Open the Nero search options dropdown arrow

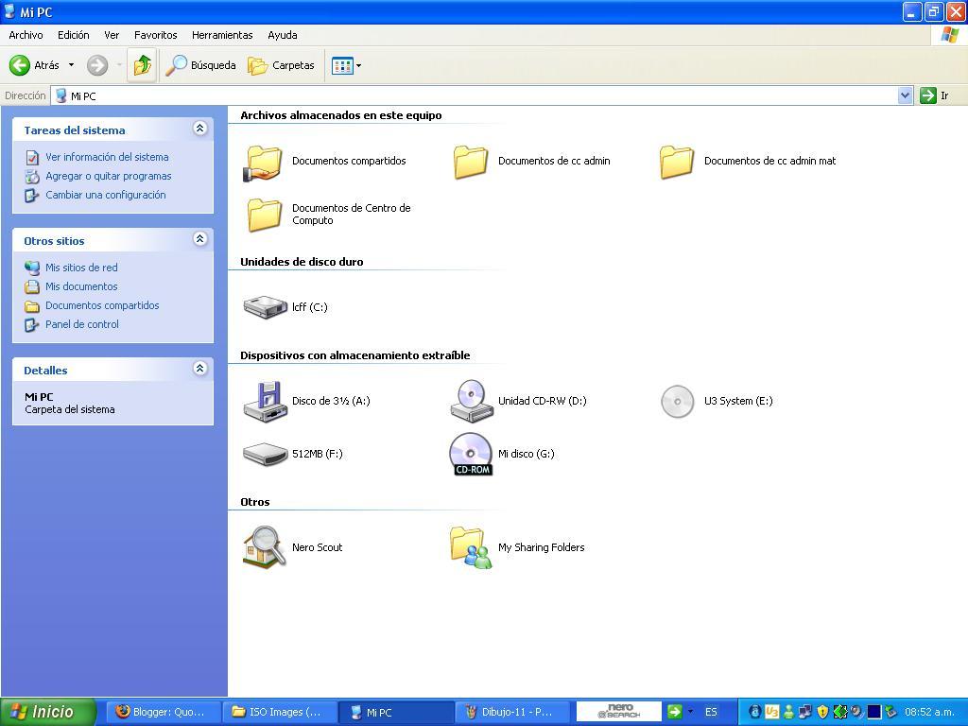(690, 712)
